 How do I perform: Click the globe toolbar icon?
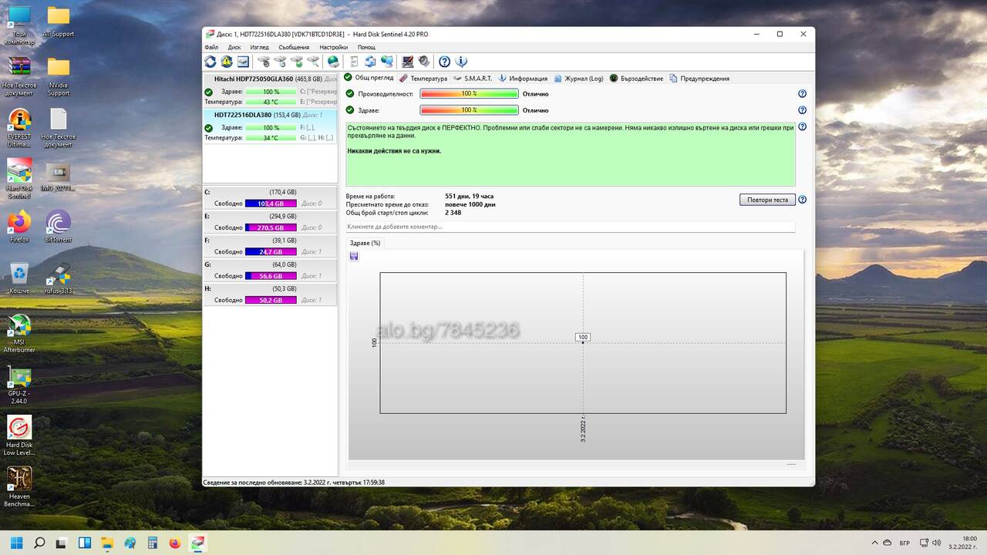click(x=333, y=62)
